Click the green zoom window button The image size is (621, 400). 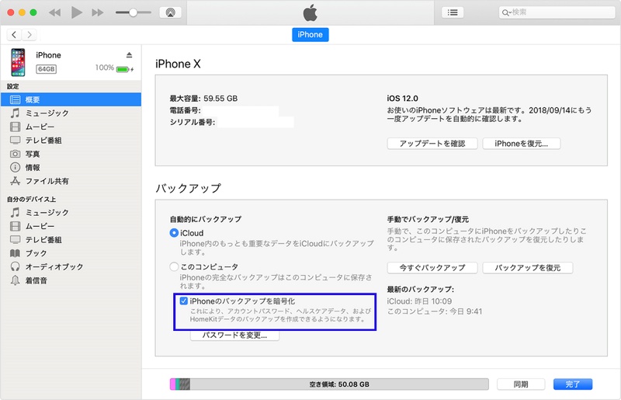point(33,12)
